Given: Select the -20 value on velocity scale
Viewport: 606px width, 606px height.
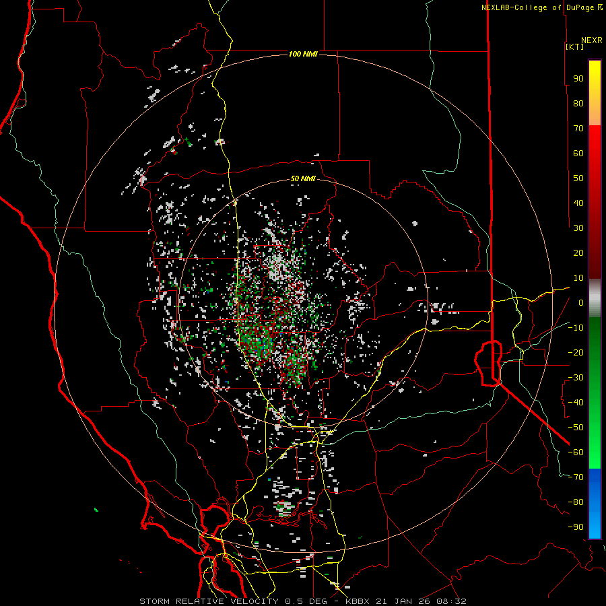Looking at the screenshot, I should pyautogui.click(x=576, y=352).
